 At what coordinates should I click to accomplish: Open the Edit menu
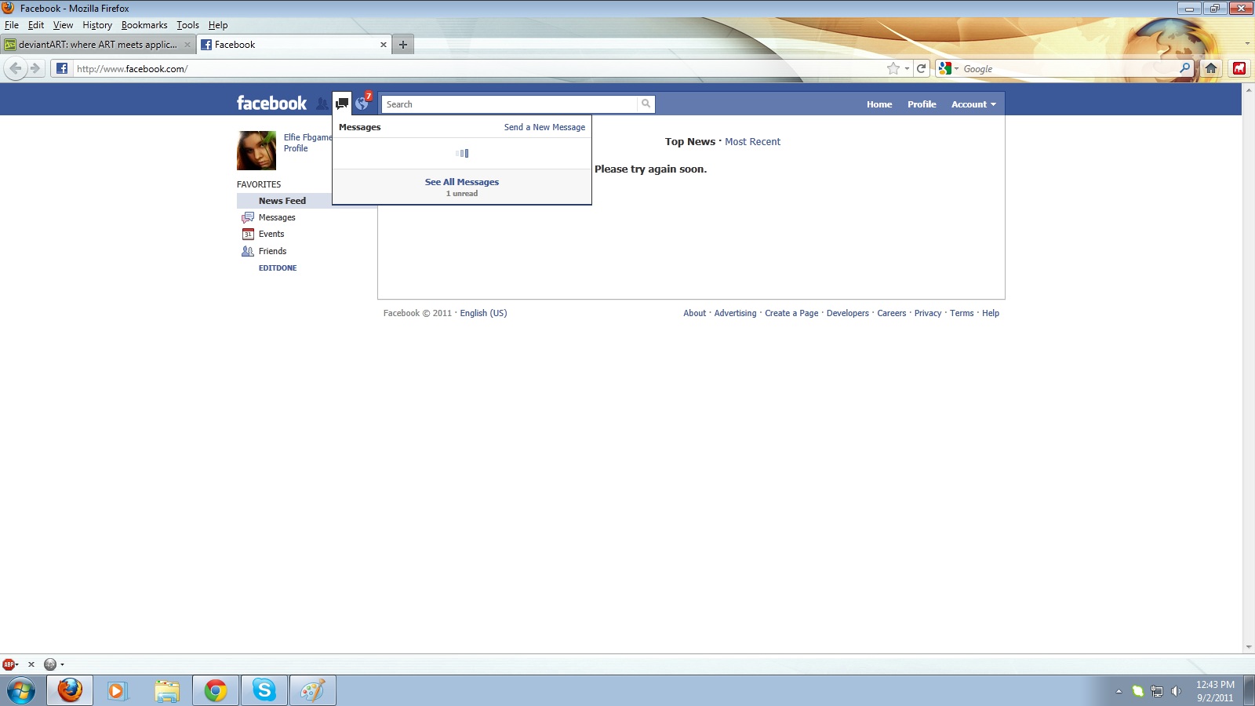coord(36,25)
